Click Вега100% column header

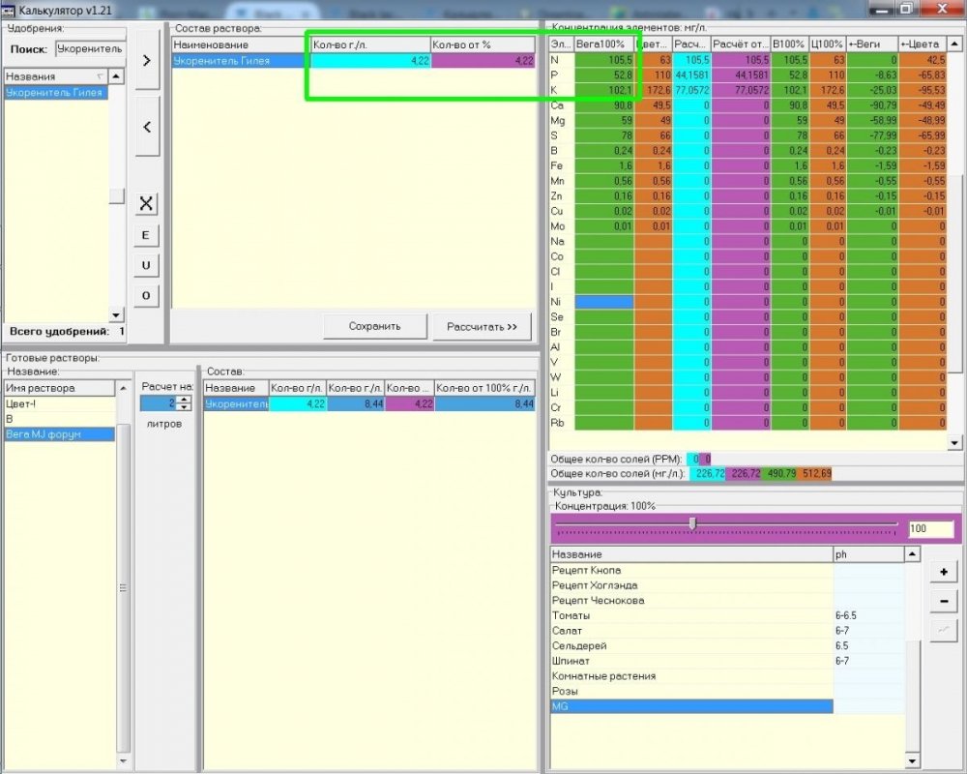point(603,45)
